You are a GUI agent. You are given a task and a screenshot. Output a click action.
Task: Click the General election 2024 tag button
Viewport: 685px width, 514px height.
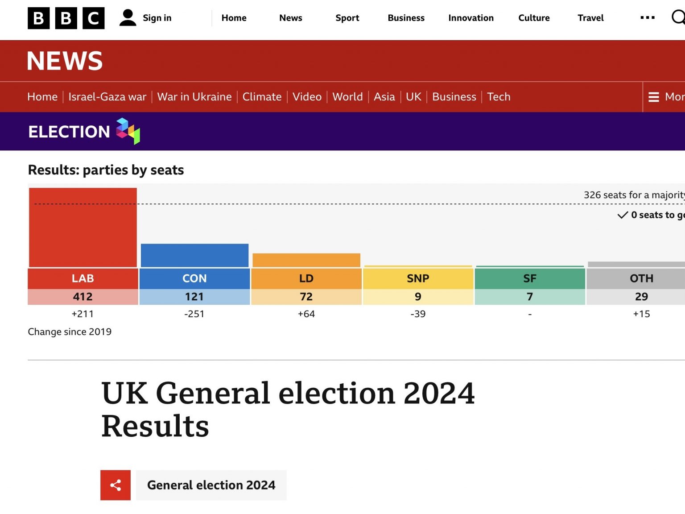[x=211, y=485]
